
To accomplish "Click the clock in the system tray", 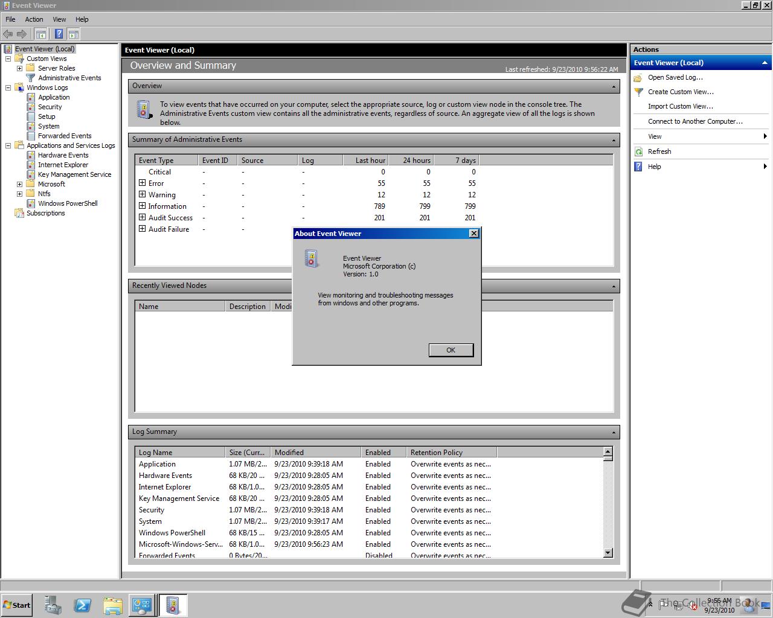I will [719, 605].
